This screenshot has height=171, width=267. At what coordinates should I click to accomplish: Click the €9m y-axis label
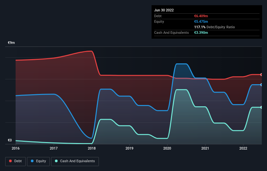(x=11, y=43)
